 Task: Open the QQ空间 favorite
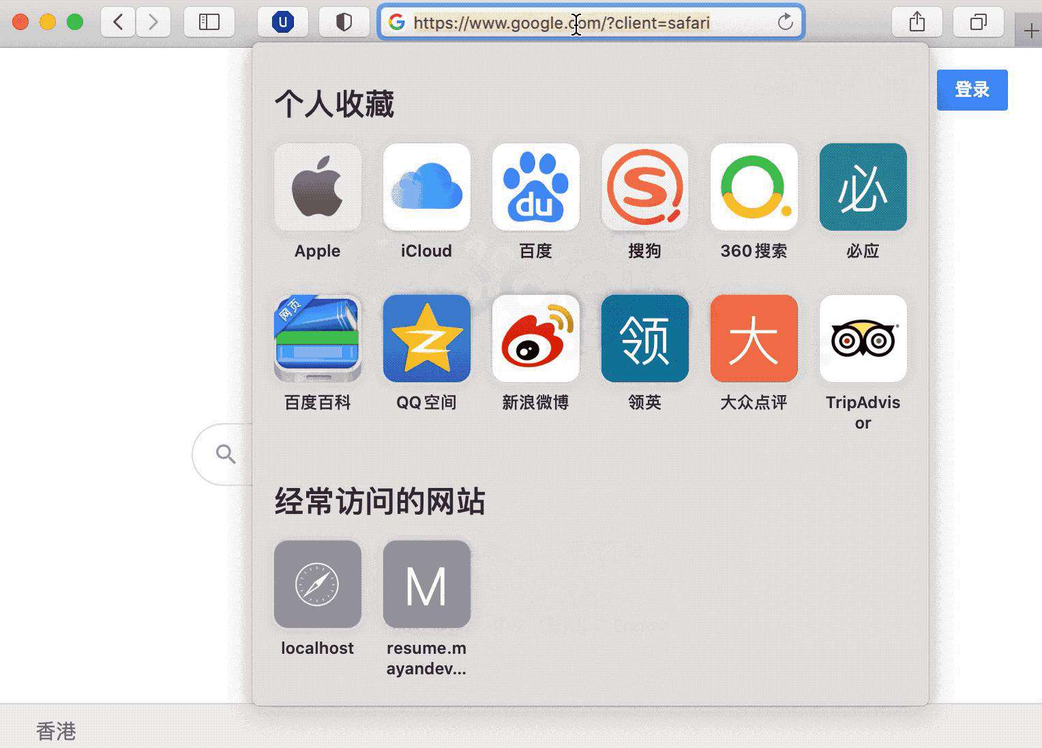click(426, 339)
